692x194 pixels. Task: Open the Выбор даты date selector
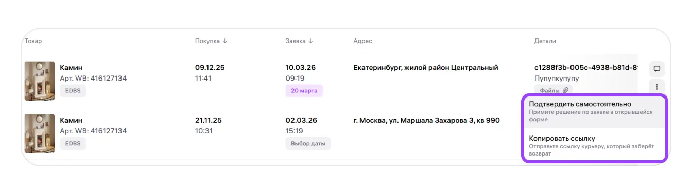point(308,144)
